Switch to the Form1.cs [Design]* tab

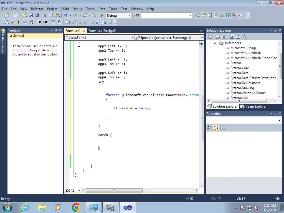point(102,31)
